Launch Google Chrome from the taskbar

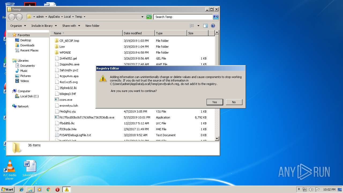[48, 190]
